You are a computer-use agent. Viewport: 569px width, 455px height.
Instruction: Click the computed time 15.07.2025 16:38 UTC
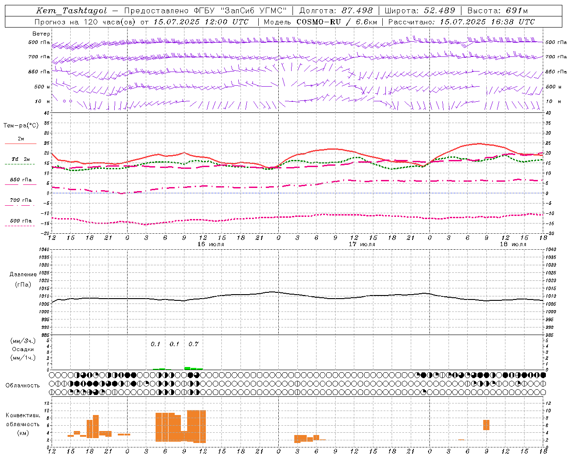(x=487, y=22)
